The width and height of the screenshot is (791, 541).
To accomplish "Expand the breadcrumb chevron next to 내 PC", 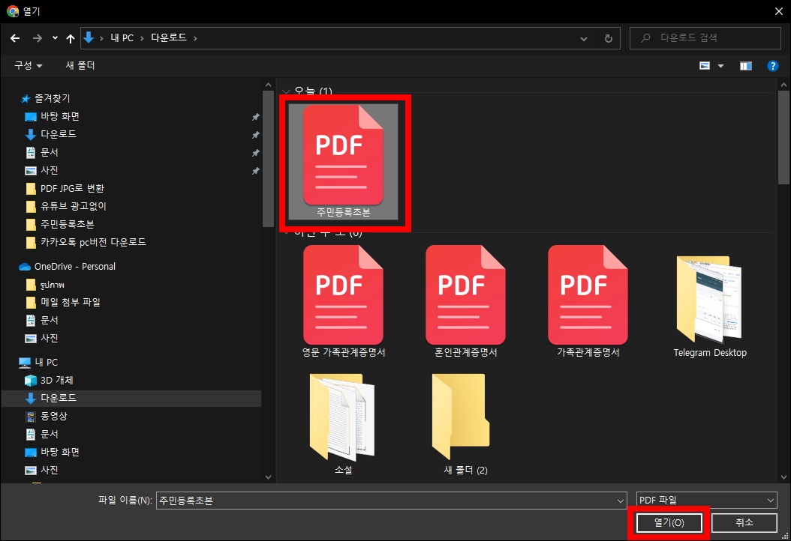I will click(x=143, y=37).
